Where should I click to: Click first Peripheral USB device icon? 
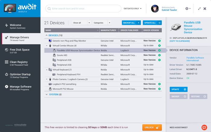[54, 60]
